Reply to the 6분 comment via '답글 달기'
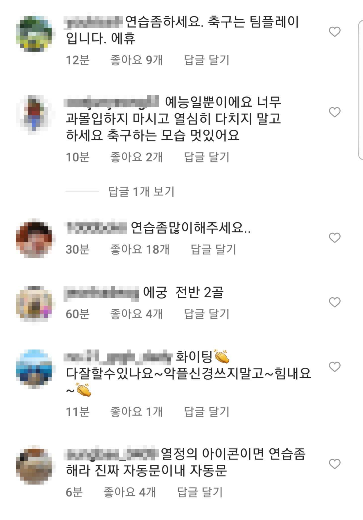The image size is (363, 520). pyautogui.click(x=200, y=492)
